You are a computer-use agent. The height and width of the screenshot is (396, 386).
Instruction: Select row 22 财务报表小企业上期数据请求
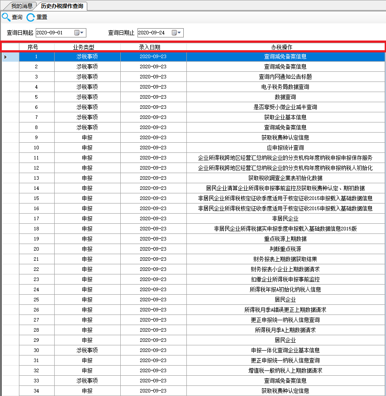(286, 269)
